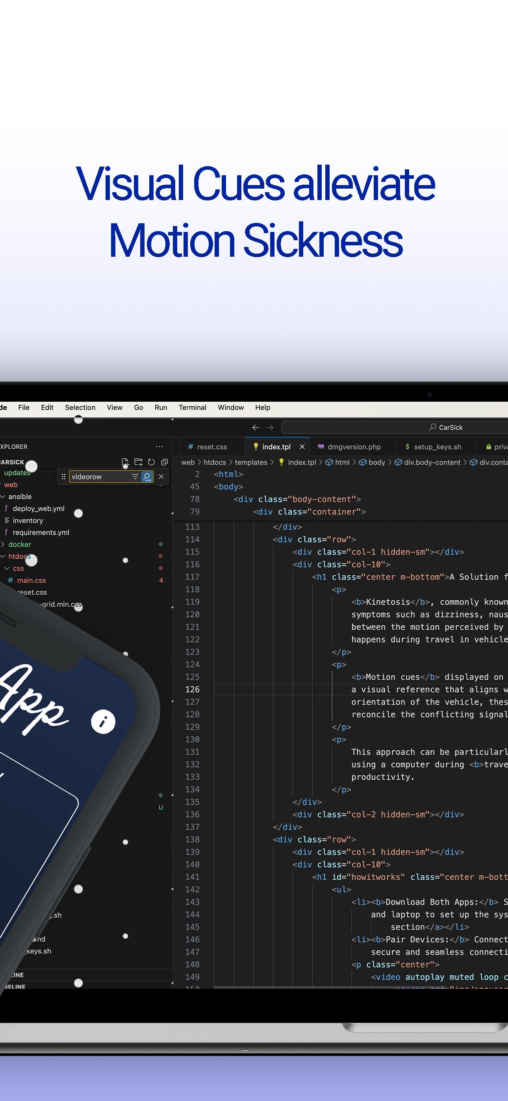
Task: Click the h1 howitworks tag on line 141
Action: click(x=410, y=877)
